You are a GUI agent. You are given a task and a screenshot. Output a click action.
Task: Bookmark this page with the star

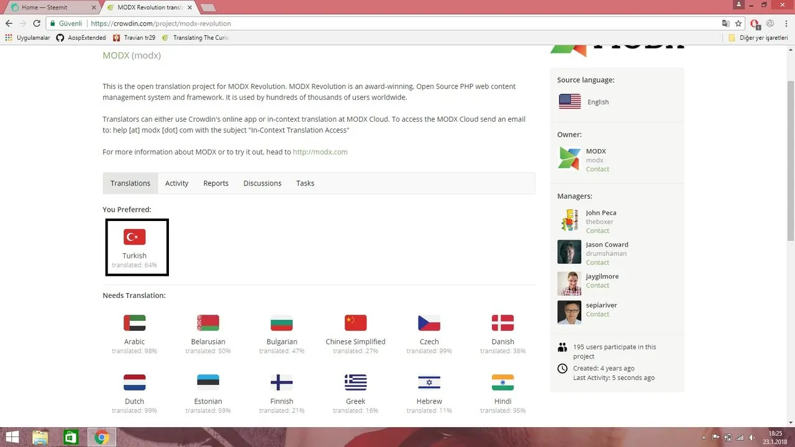coord(738,24)
